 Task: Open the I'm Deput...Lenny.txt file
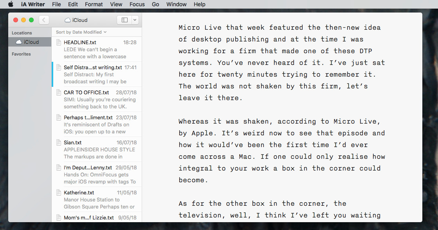pos(97,174)
